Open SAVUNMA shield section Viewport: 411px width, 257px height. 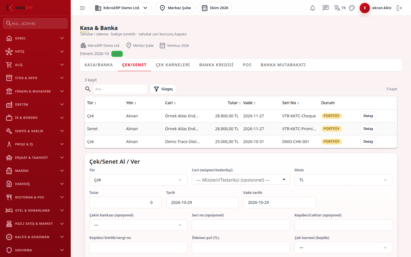(35, 250)
